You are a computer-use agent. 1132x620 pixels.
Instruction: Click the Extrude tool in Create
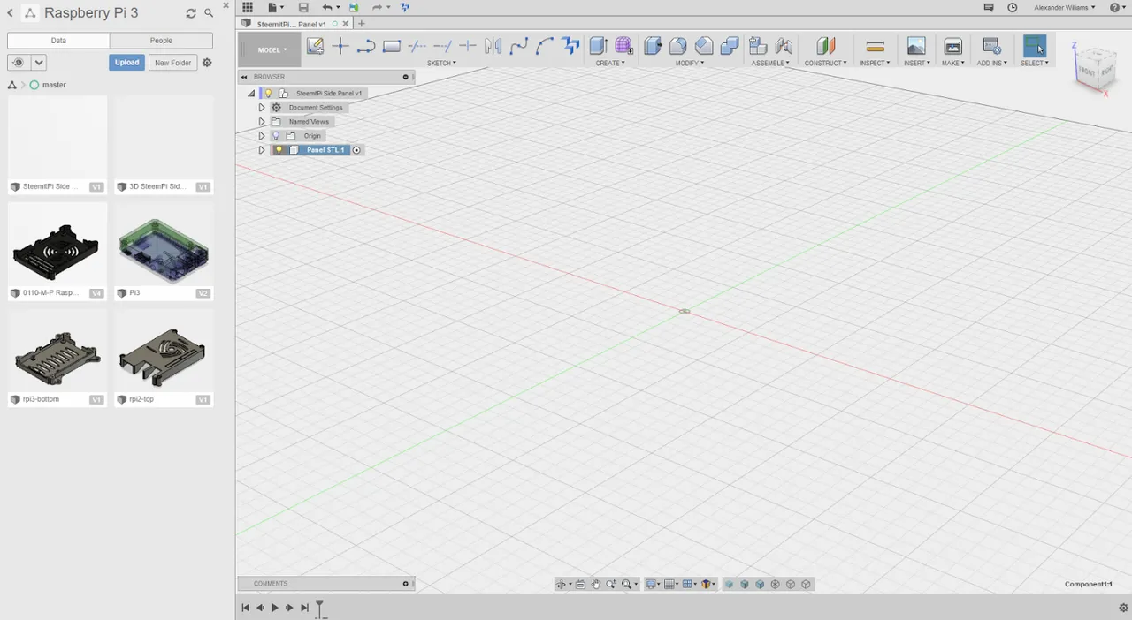(x=598, y=46)
